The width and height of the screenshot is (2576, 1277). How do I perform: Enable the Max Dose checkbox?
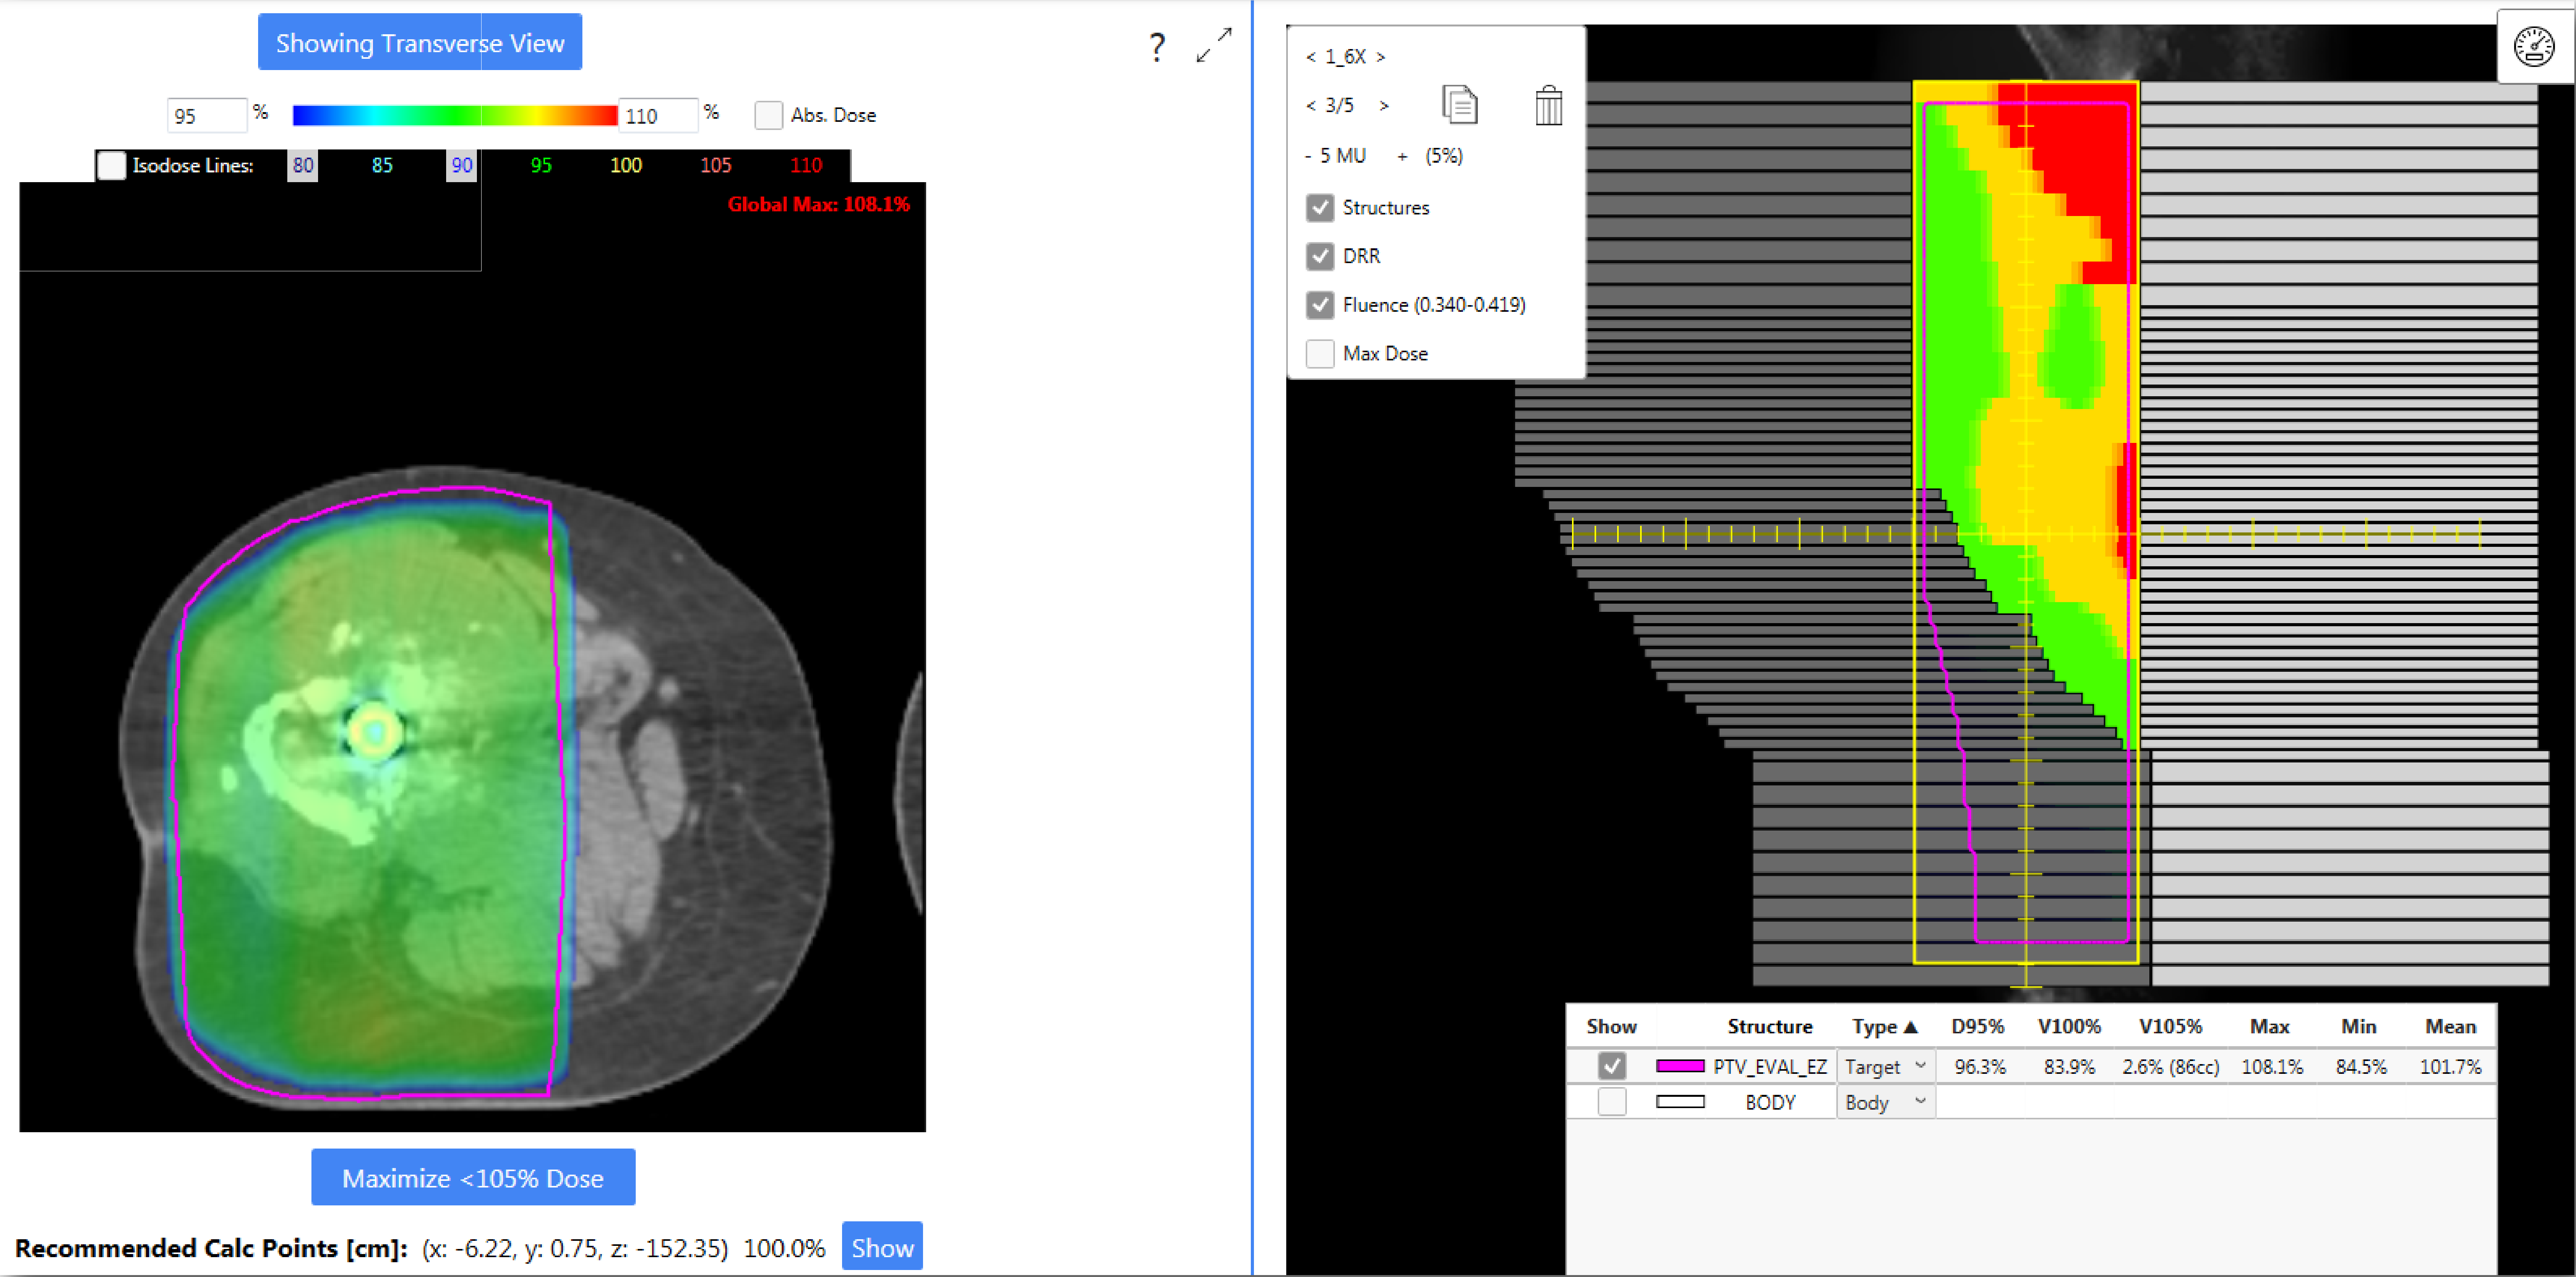point(1320,354)
